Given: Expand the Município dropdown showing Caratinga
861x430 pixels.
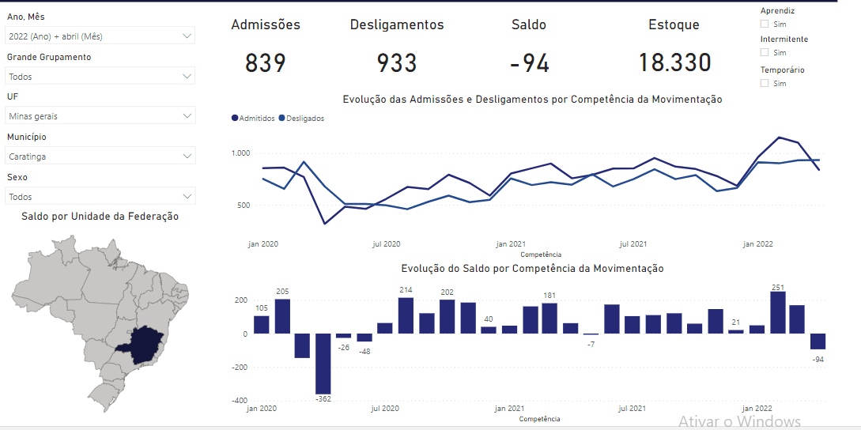Looking at the screenshot, I should (100, 157).
